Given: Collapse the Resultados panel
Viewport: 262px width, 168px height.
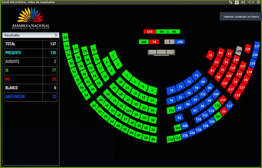Looking at the screenshot, I should (56, 35).
